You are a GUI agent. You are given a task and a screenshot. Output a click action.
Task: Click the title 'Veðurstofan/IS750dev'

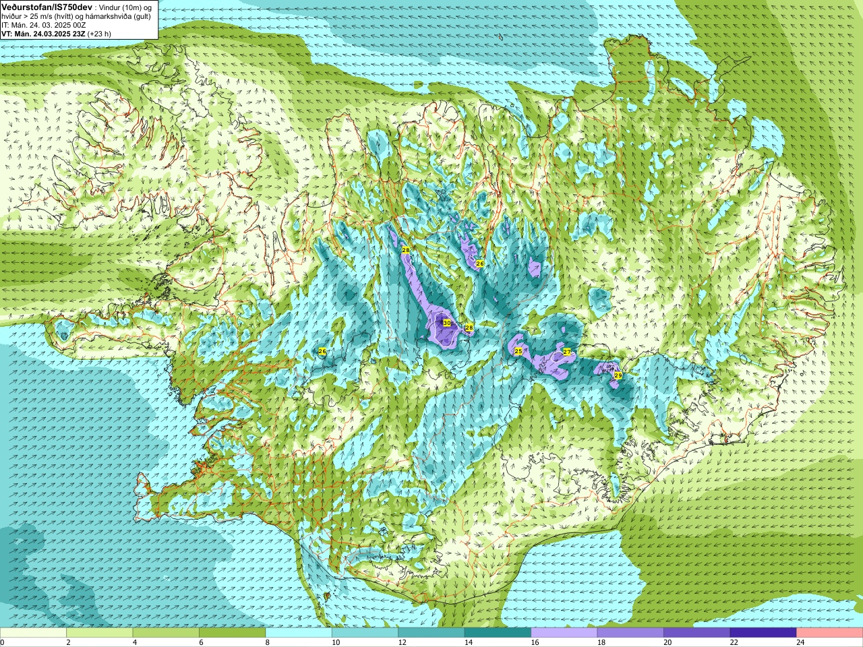pyautogui.click(x=47, y=7)
